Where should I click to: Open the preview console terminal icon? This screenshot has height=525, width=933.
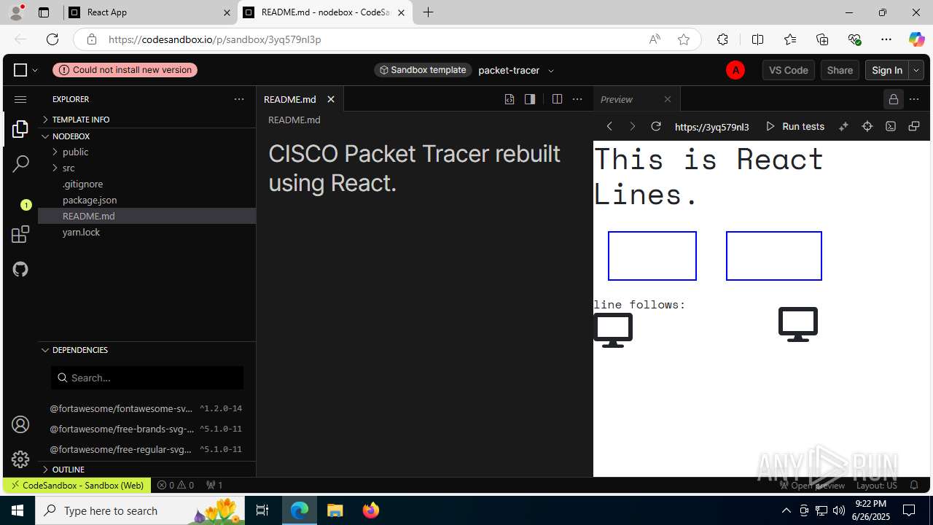(x=891, y=126)
